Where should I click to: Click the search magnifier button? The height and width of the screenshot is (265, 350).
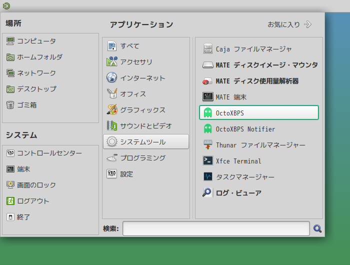pos(317,228)
